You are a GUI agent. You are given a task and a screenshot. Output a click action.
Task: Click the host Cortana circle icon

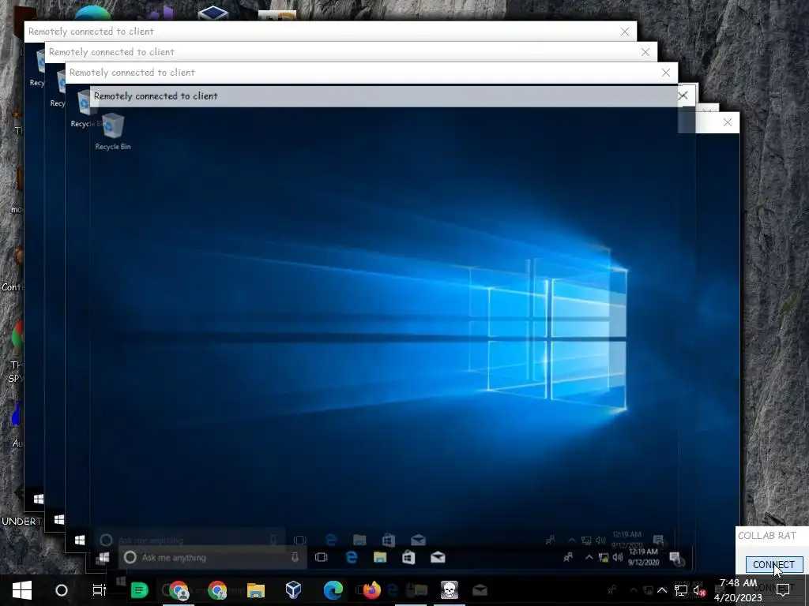coord(62,590)
